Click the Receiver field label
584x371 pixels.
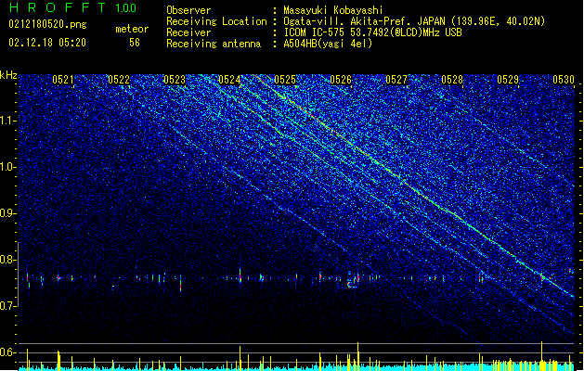(188, 32)
